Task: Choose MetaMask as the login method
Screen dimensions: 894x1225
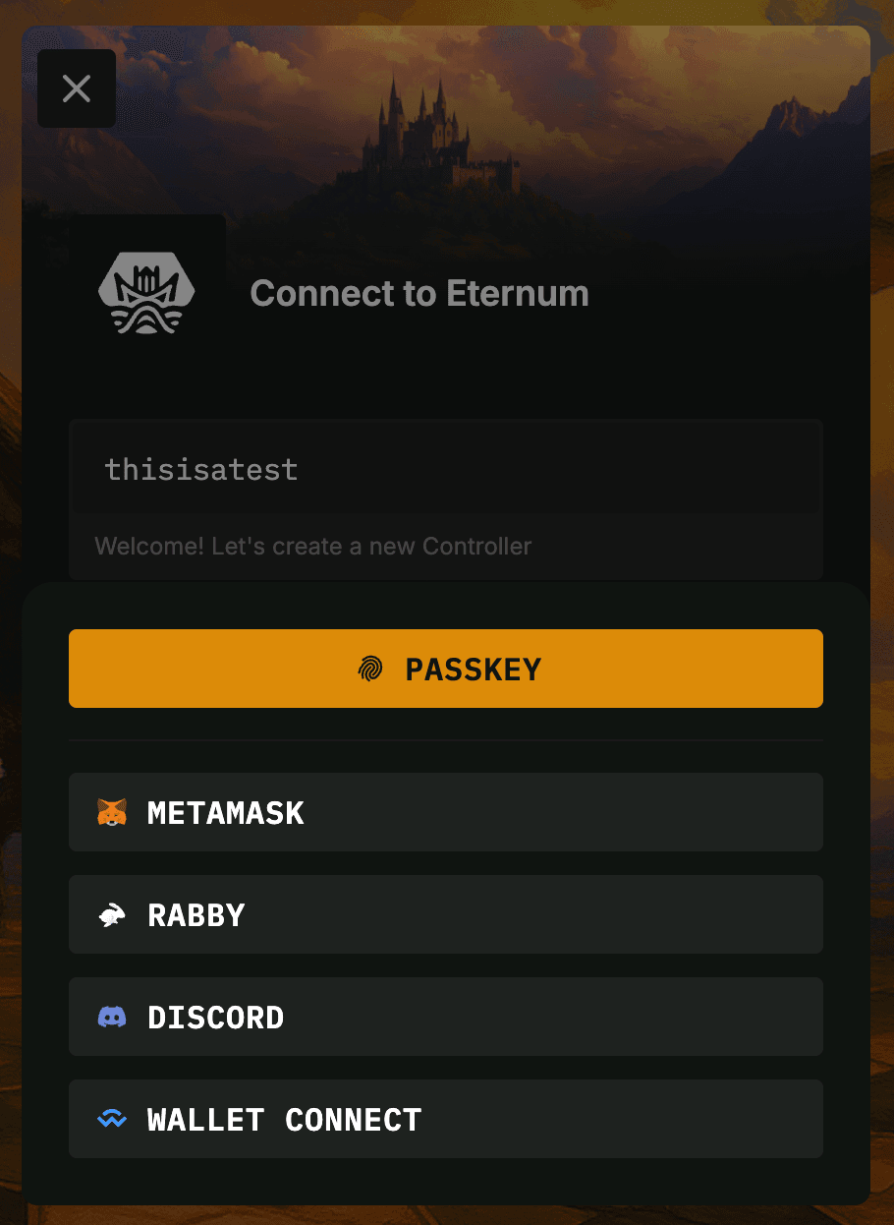Action: 446,812
